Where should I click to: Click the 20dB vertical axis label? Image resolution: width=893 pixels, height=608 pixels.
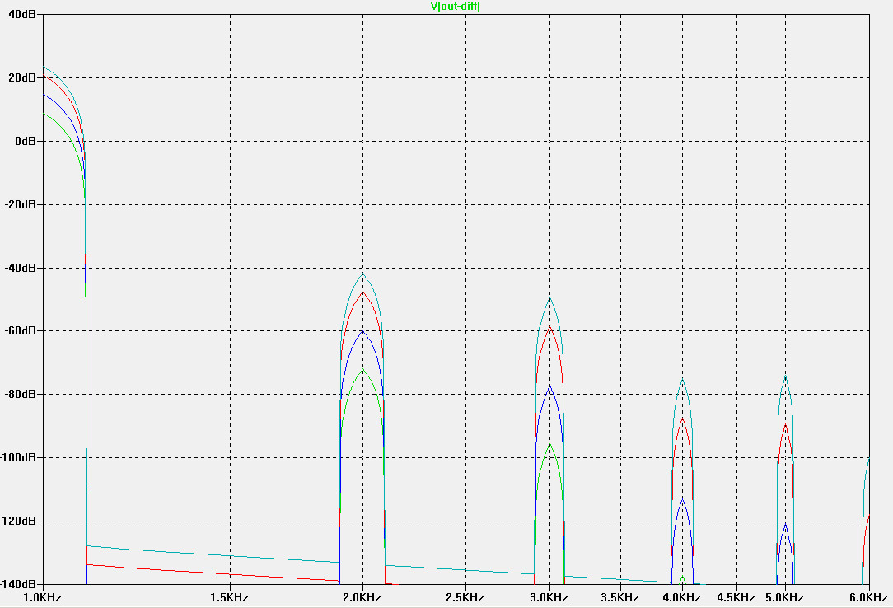pyautogui.click(x=22, y=77)
